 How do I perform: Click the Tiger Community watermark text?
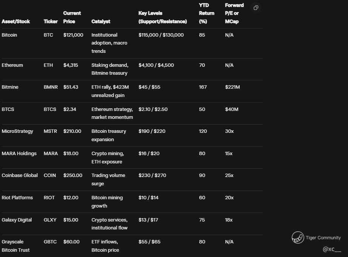323,238
